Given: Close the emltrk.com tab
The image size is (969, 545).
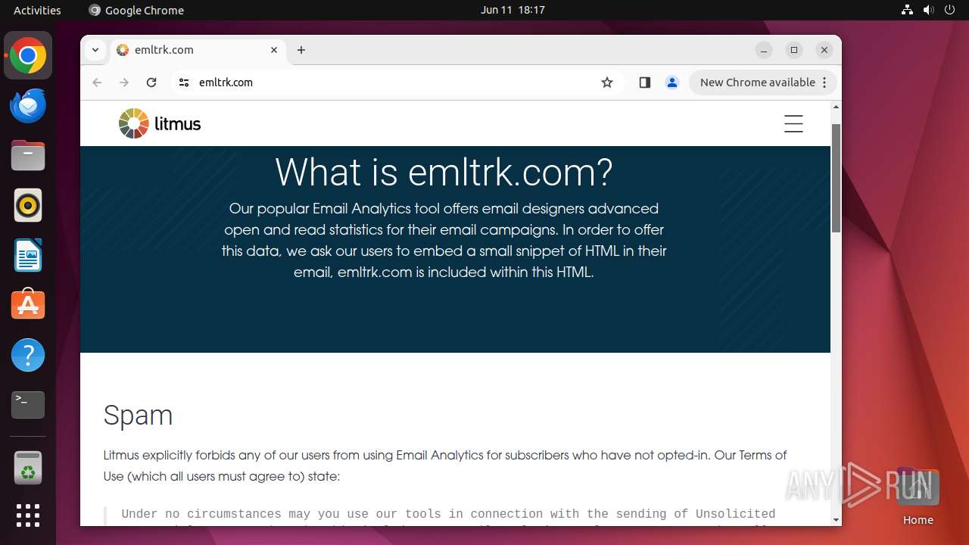Looking at the screenshot, I should (x=274, y=50).
